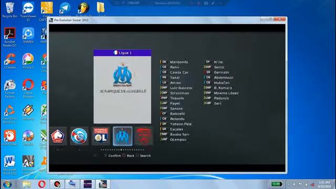Select the highlighted Marseille badge in team row

[122, 136]
